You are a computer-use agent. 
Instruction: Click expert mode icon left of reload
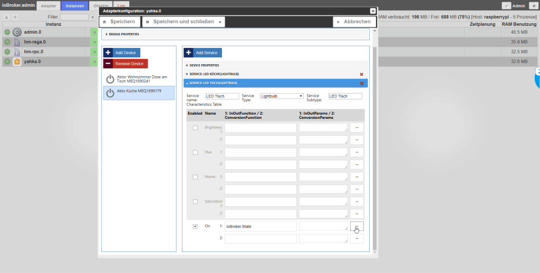6,17
